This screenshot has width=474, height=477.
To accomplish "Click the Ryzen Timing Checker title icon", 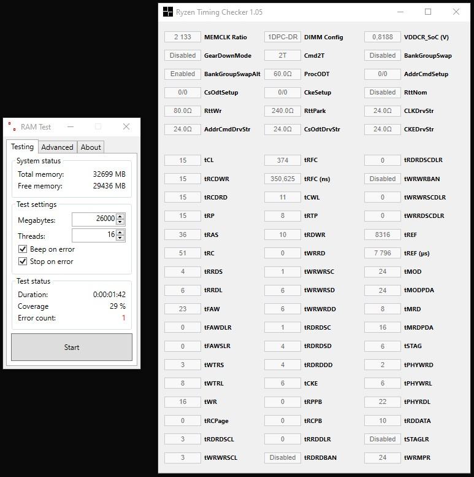I will (168, 12).
